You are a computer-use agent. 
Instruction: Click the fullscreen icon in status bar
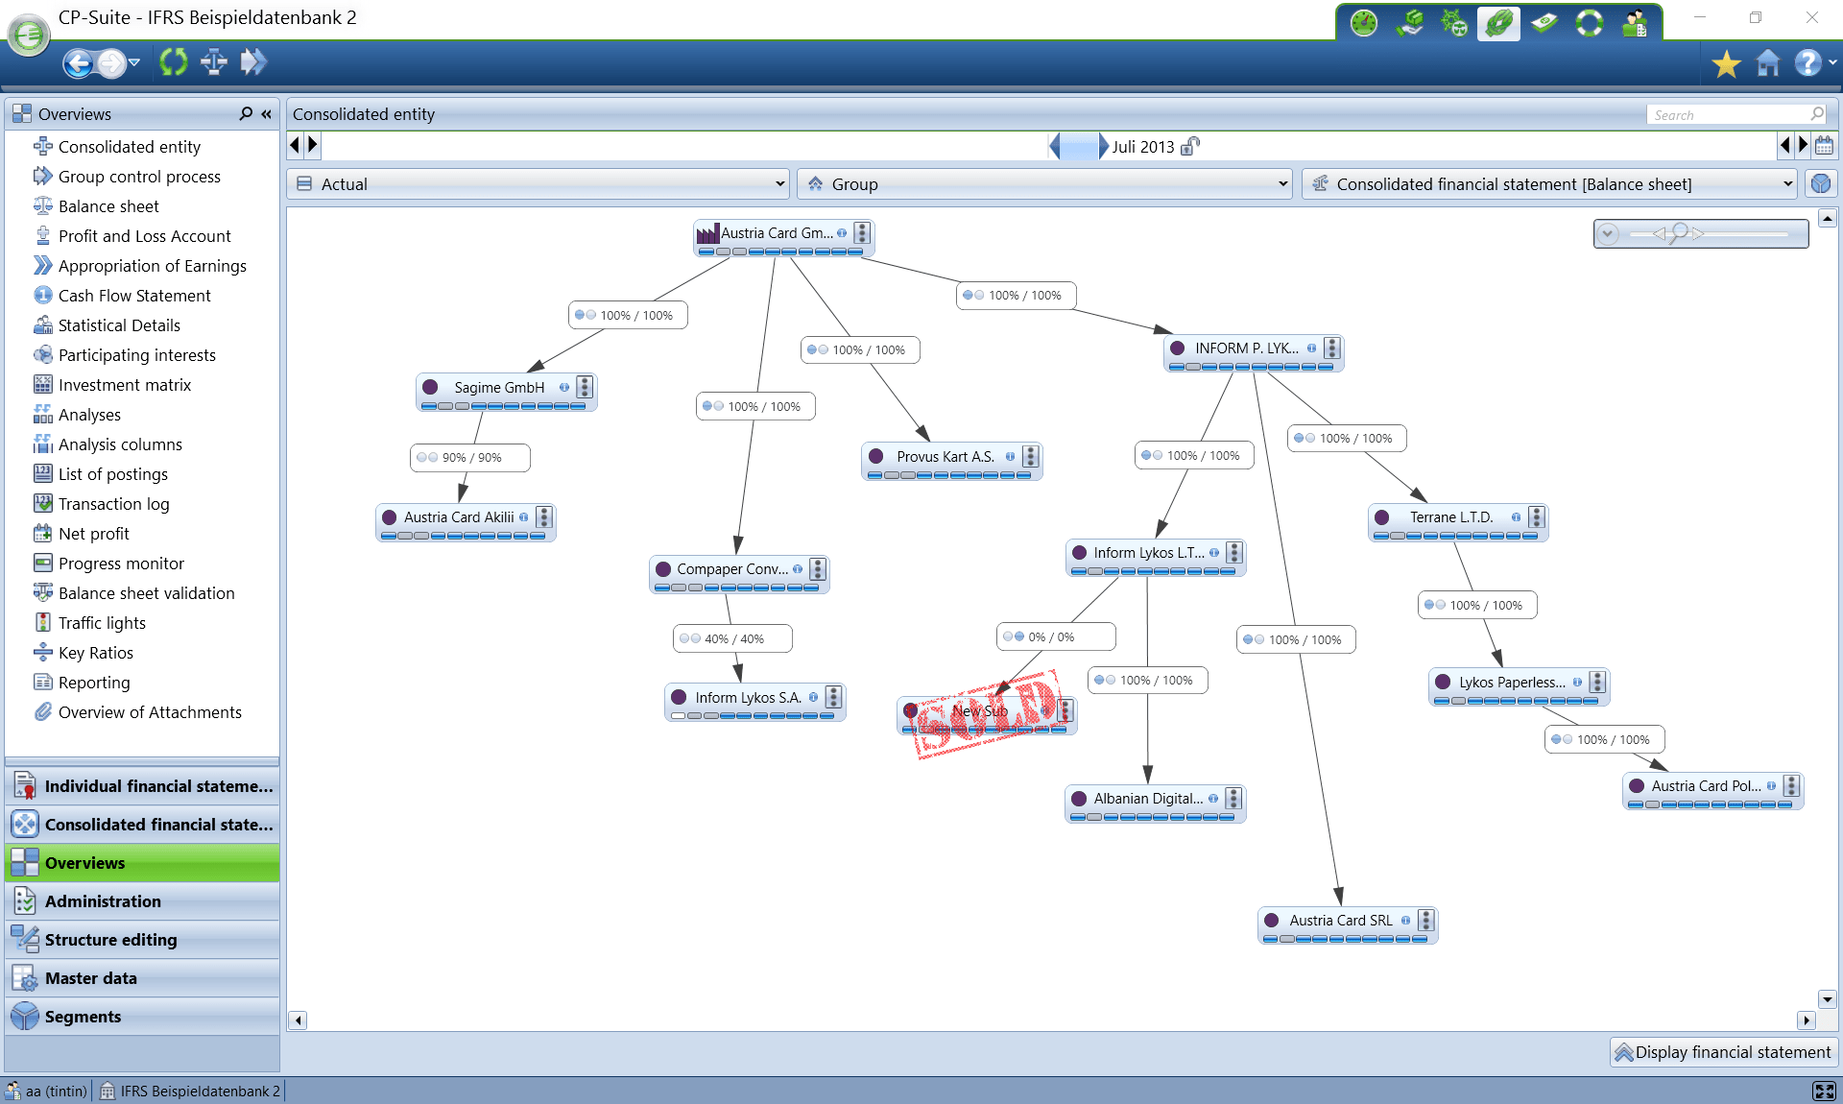1824,1091
